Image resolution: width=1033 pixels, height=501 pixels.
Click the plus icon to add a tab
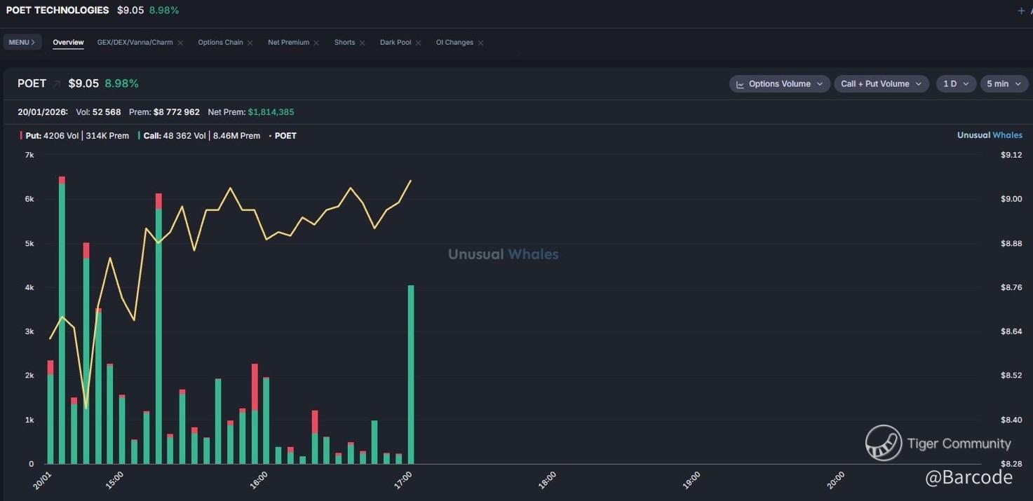pos(1021,11)
